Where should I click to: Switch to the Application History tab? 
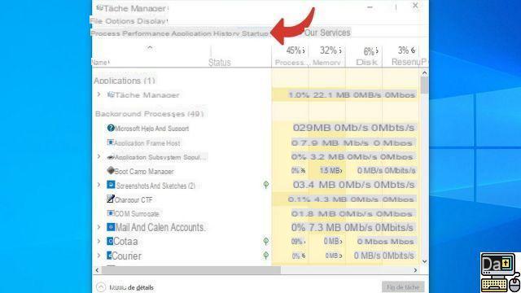[205, 33]
